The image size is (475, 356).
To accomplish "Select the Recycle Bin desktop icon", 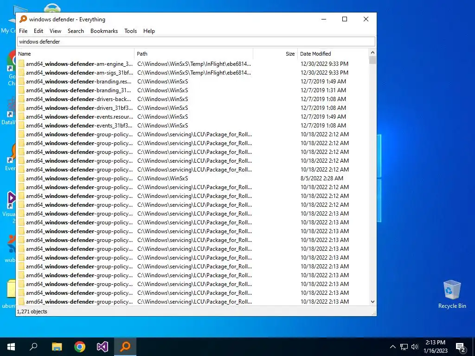I will [452, 294].
